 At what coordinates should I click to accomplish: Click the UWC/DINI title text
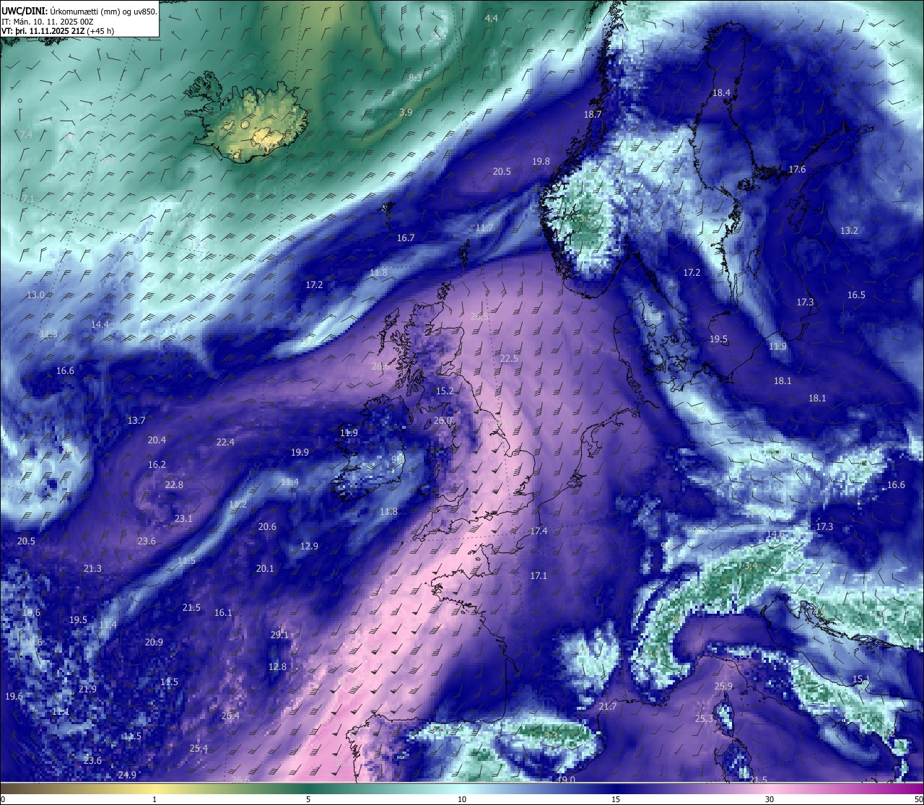(25, 12)
